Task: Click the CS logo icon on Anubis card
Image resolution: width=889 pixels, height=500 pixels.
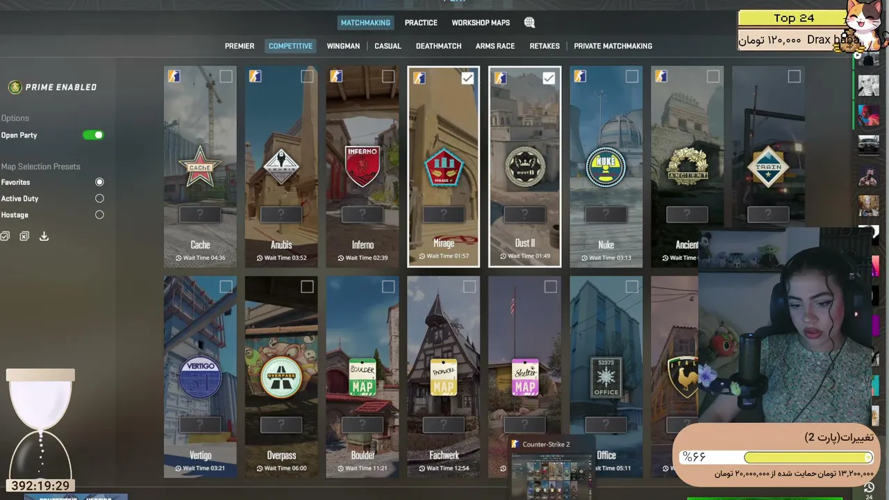Action: [256, 76]
